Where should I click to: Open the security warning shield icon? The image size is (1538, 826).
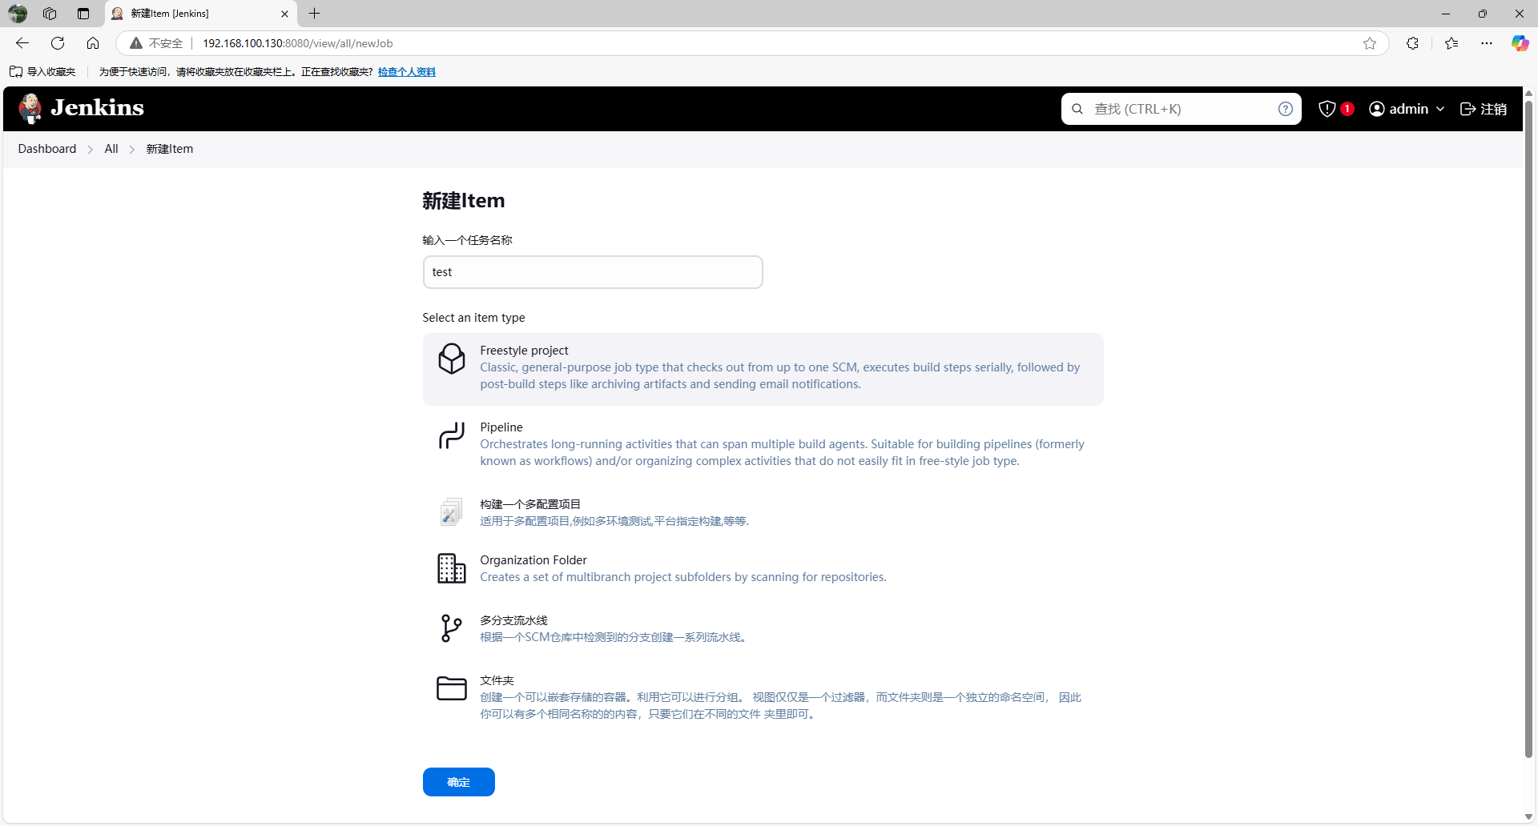pos(1327,109)
